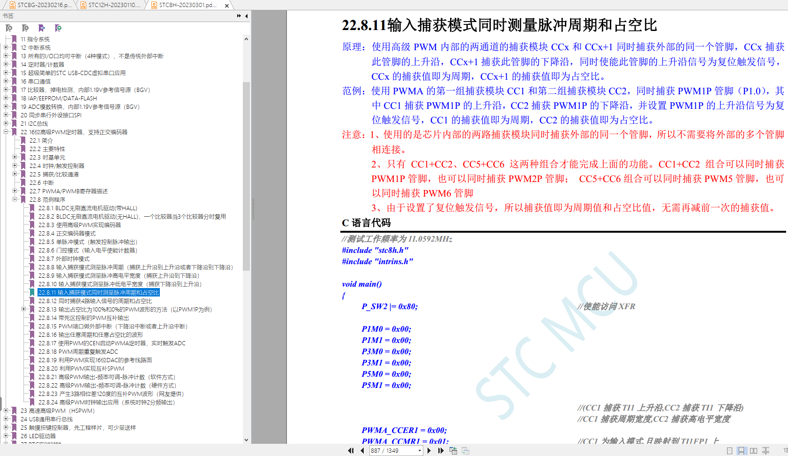Collapse the 22.8 范例程序 node
The height and width of the screenshot is (456, 788).
pyautogui.click(x=15, y=199)
